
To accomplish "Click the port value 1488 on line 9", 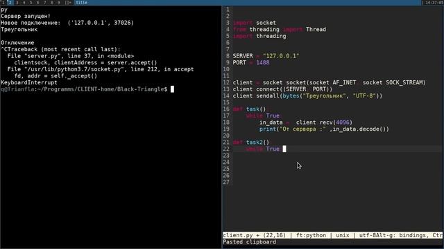I will 263,62.
